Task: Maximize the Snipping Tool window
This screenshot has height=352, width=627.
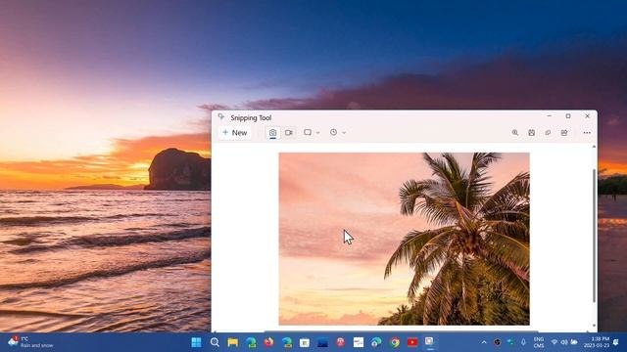Action: click(568, 116)
